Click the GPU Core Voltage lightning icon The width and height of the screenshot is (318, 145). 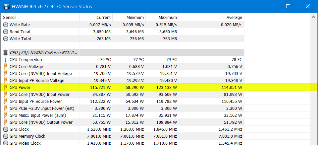click(6, 67)
